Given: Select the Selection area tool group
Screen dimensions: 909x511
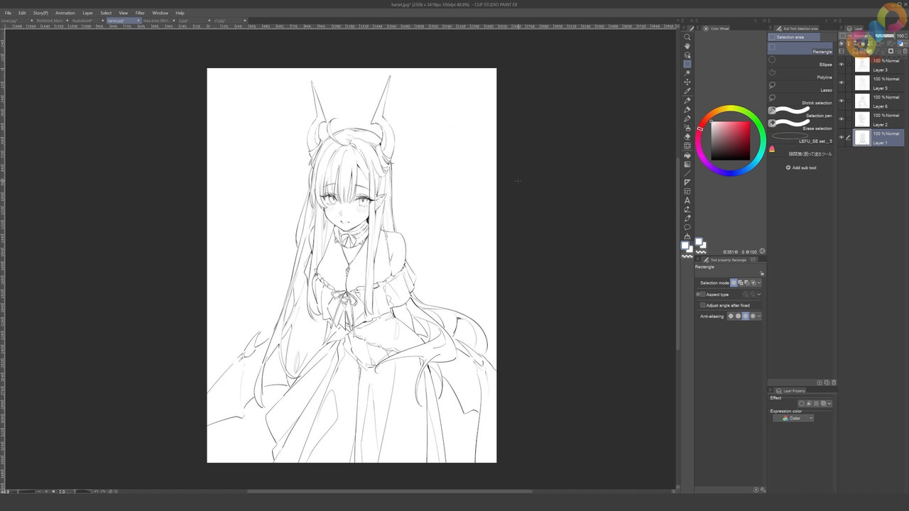Looking at the screenshot, I should click(x=794, y=37).
